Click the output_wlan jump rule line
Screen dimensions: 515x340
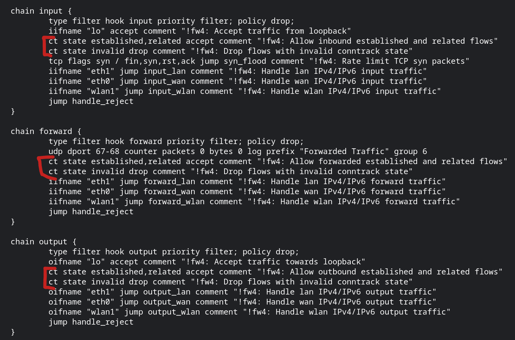250,312
